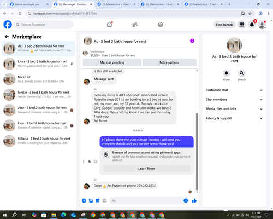Click Learn More on the scam warning

146,169
